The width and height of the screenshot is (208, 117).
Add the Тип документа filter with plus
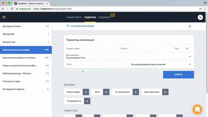pos(136,92)
